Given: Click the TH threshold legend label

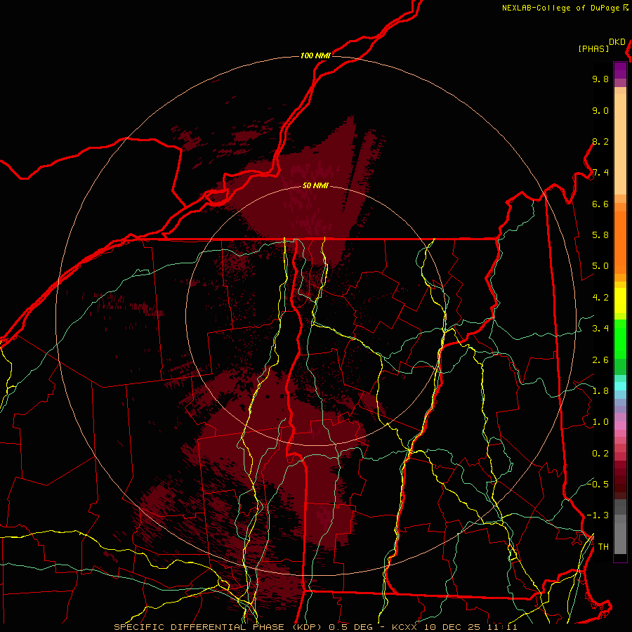Looking at the screenshot, I should pos(603,546).
